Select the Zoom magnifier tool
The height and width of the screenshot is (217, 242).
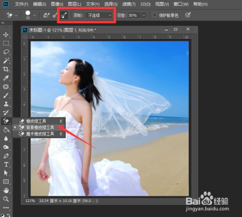tap(6, 199)
